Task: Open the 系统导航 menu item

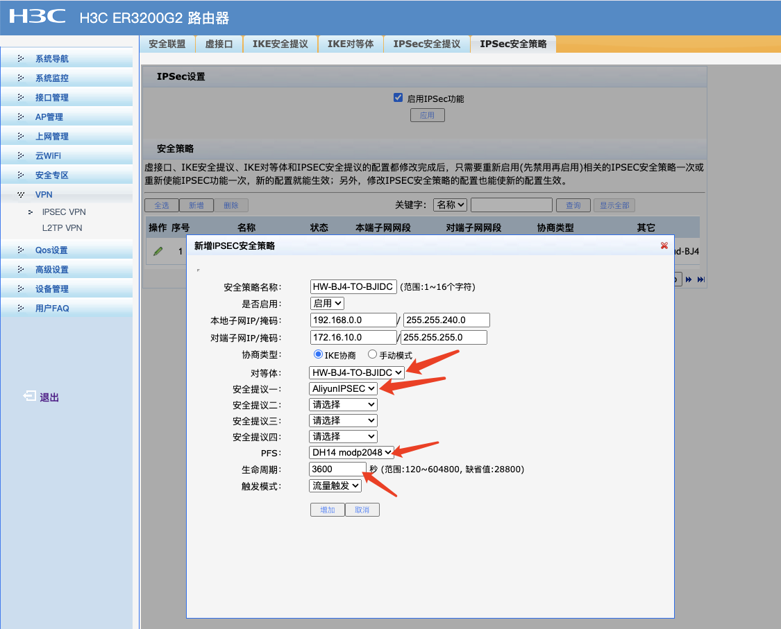Action: (67, 58)
